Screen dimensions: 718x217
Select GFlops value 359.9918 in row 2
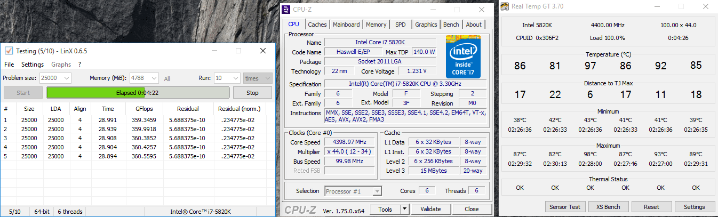point(143,129)
